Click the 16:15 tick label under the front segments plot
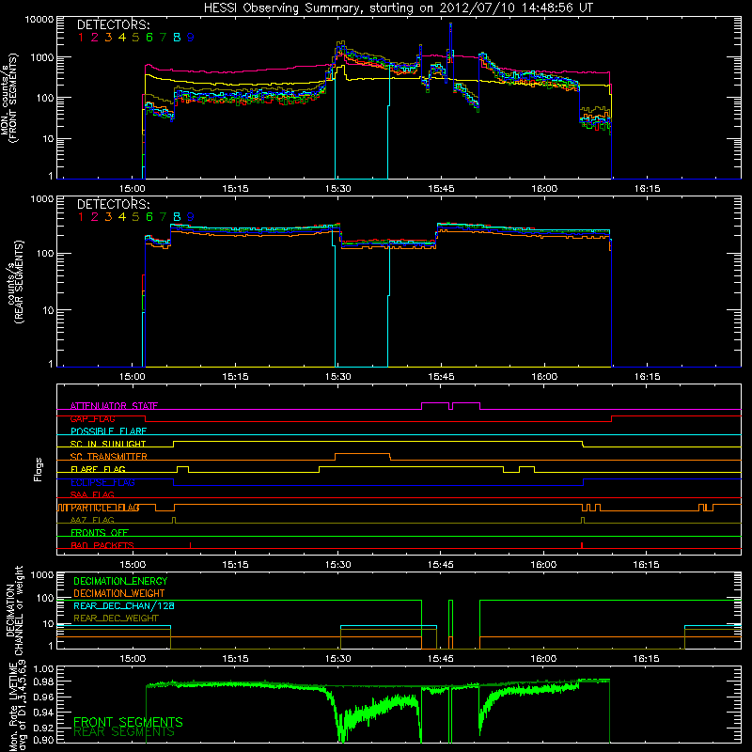 tap(647, 189)
